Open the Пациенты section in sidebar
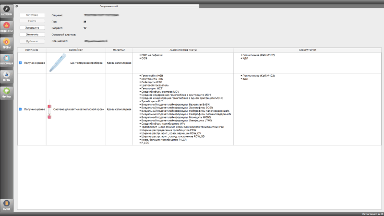The height and width of the screenshot is (216, 384). (x=7, y=27)
